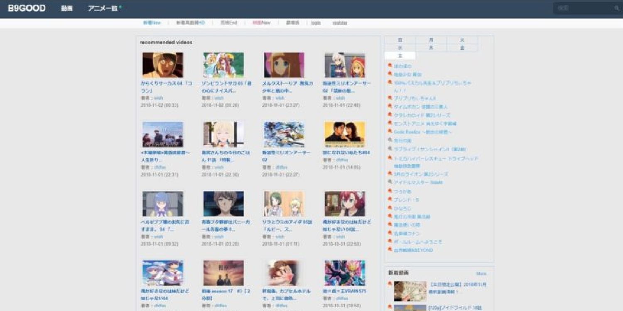Select the 土 (Saturday) schedule tab
Screen dimensions: 623x311
[x=400, y=56]
